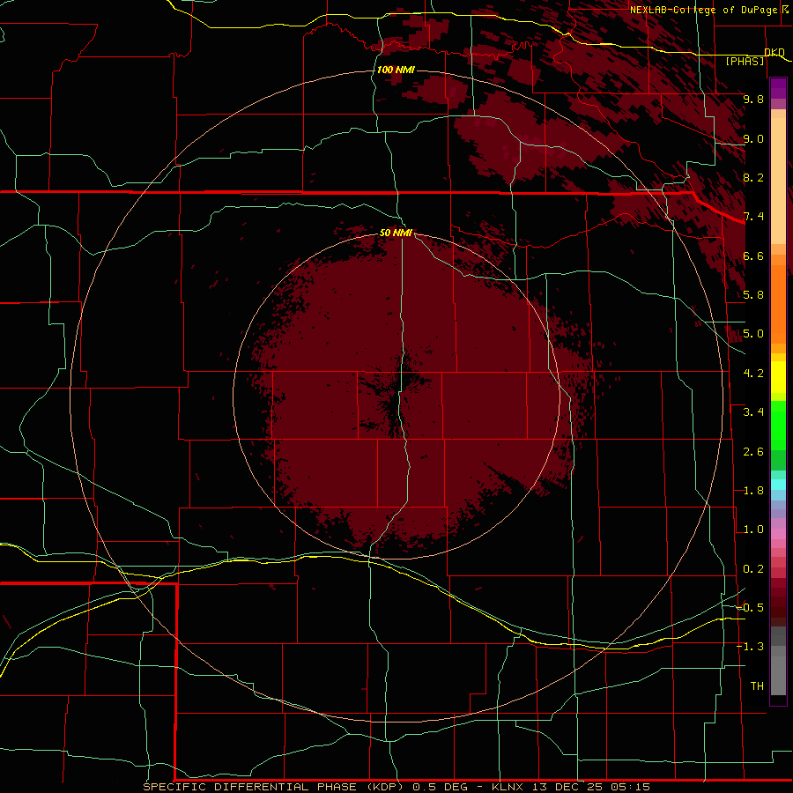
Task: Pick the pink swatch in the color bar
Action: tap(778, 534)
